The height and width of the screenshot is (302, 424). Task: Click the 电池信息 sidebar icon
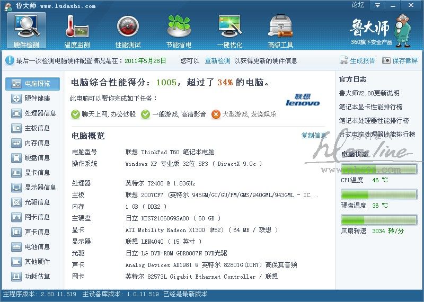click(16, 247)
